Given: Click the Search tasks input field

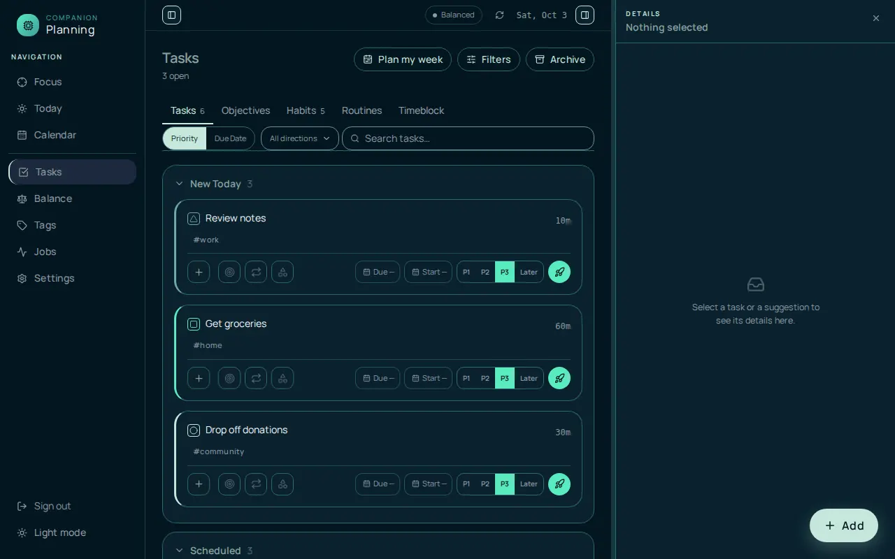Looking at the screenshot, I should tap(468, 138).
